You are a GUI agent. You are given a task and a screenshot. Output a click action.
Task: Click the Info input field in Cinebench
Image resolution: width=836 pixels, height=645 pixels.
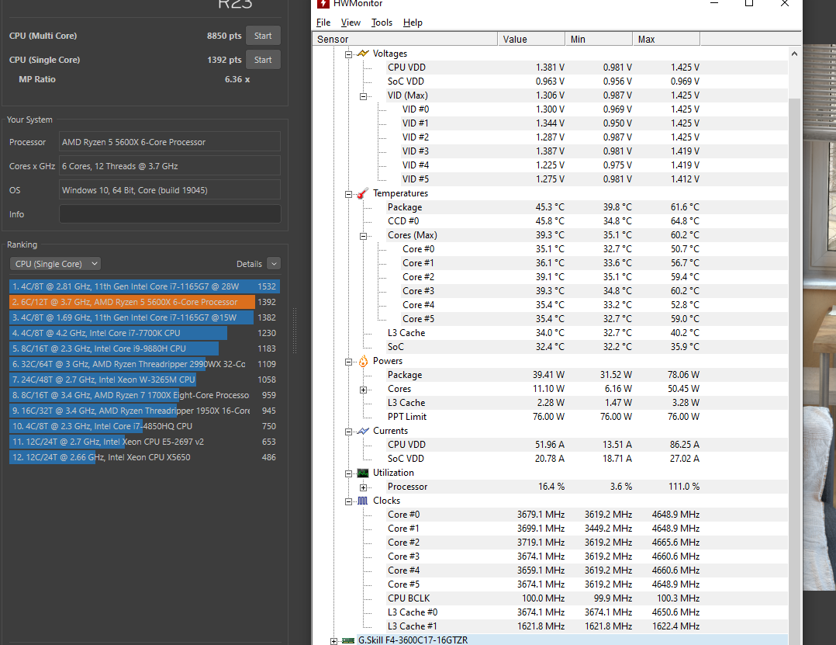[170, 214]
